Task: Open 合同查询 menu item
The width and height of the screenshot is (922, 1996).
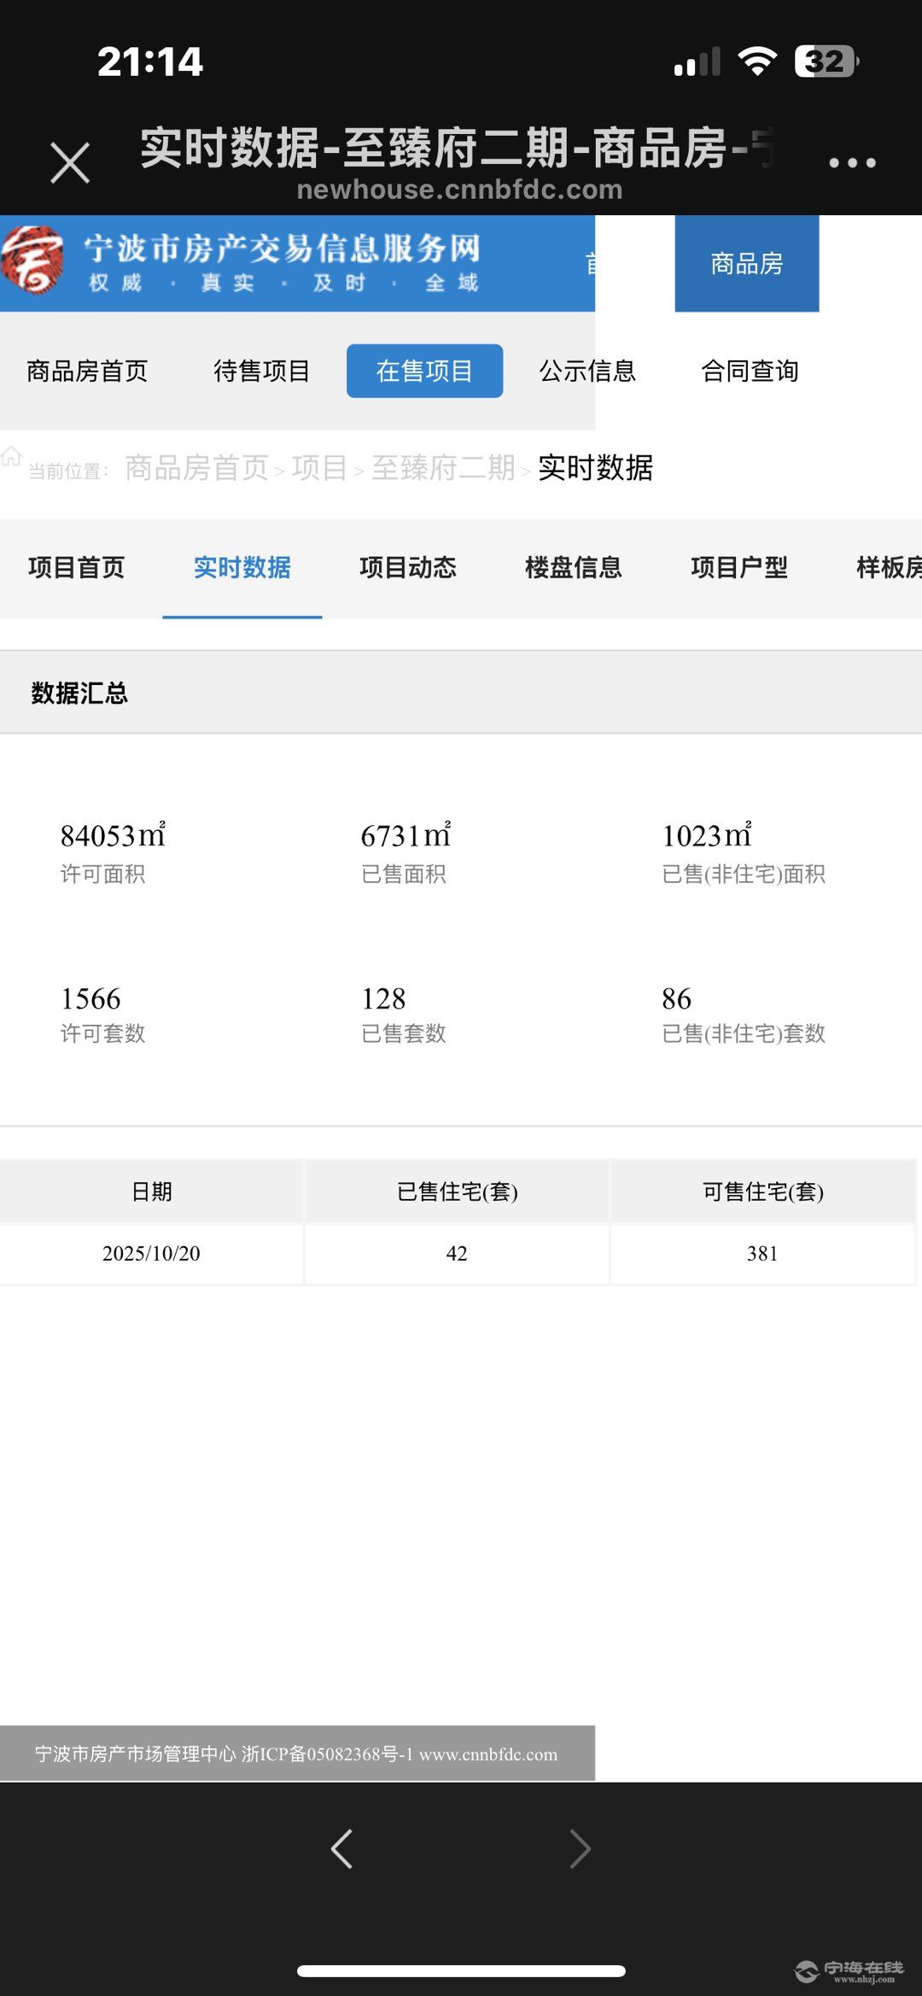Action: click(750, 372)
